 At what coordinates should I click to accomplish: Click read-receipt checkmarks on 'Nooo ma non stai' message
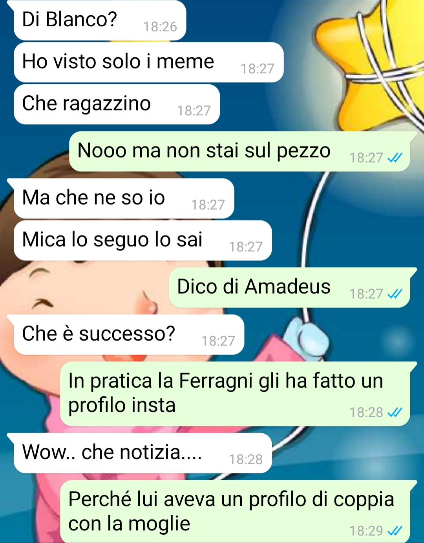pos(395,158)
